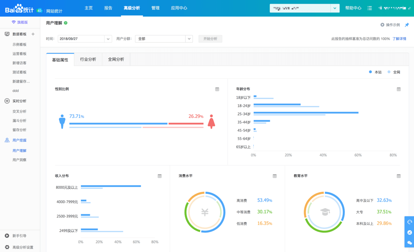Open 应用中心 in top navigation
The width and height of the screenshot is (414, 252).
(x=179, y=8)
